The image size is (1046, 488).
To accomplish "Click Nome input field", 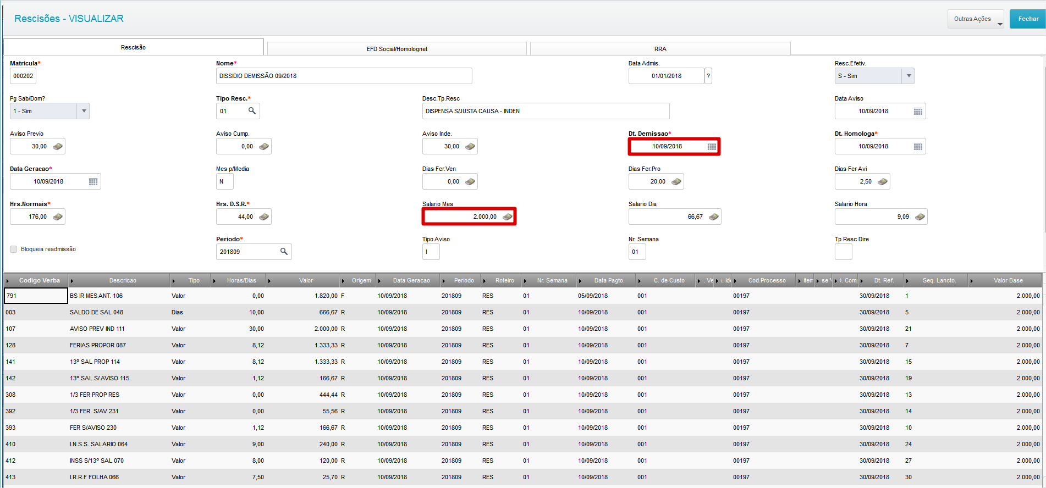I will 344,76.
